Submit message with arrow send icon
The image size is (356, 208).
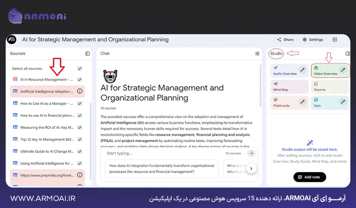[251, 153]
